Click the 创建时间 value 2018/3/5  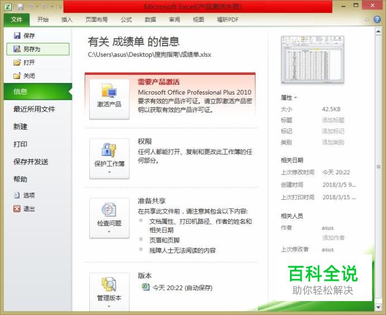click(x=339, y=185)
